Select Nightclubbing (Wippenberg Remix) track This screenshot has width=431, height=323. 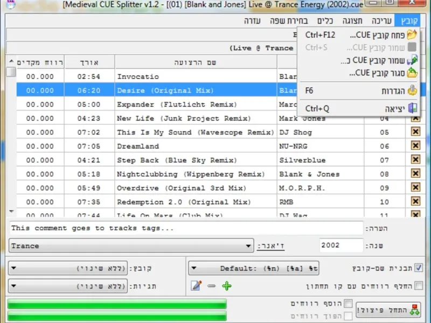pos(191,174)
